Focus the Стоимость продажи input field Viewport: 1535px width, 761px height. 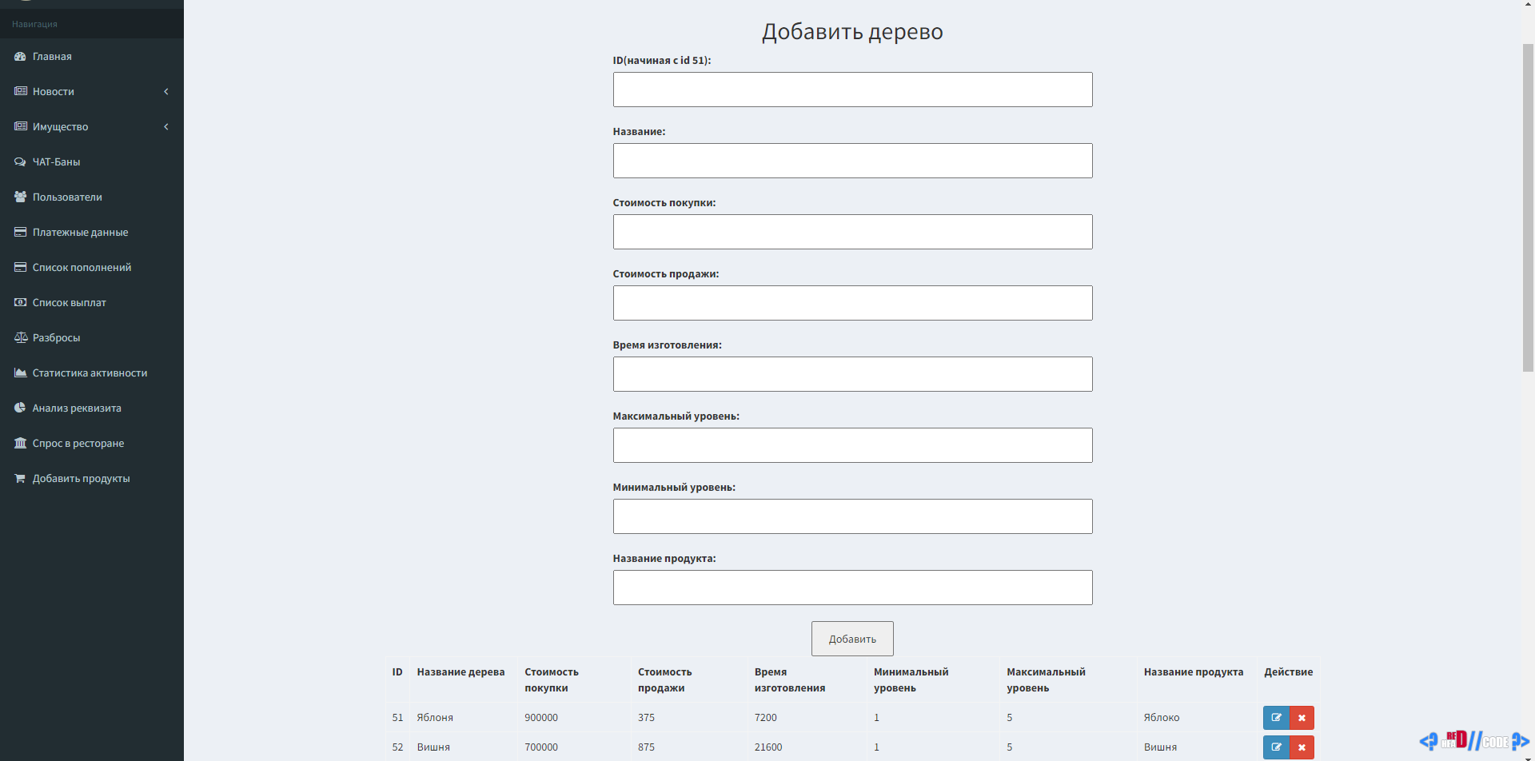coord(852,303)
